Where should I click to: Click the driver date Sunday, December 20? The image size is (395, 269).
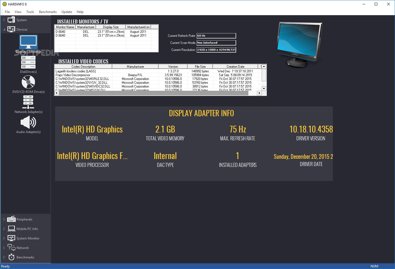pyautogui.click(x=303, y=157)
